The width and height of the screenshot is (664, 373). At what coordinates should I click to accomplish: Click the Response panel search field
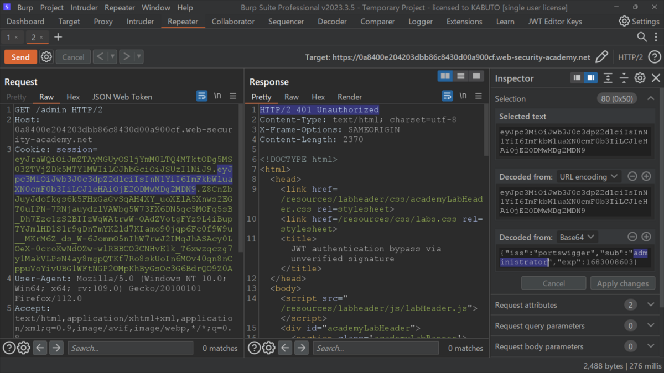tap(376, 348)
